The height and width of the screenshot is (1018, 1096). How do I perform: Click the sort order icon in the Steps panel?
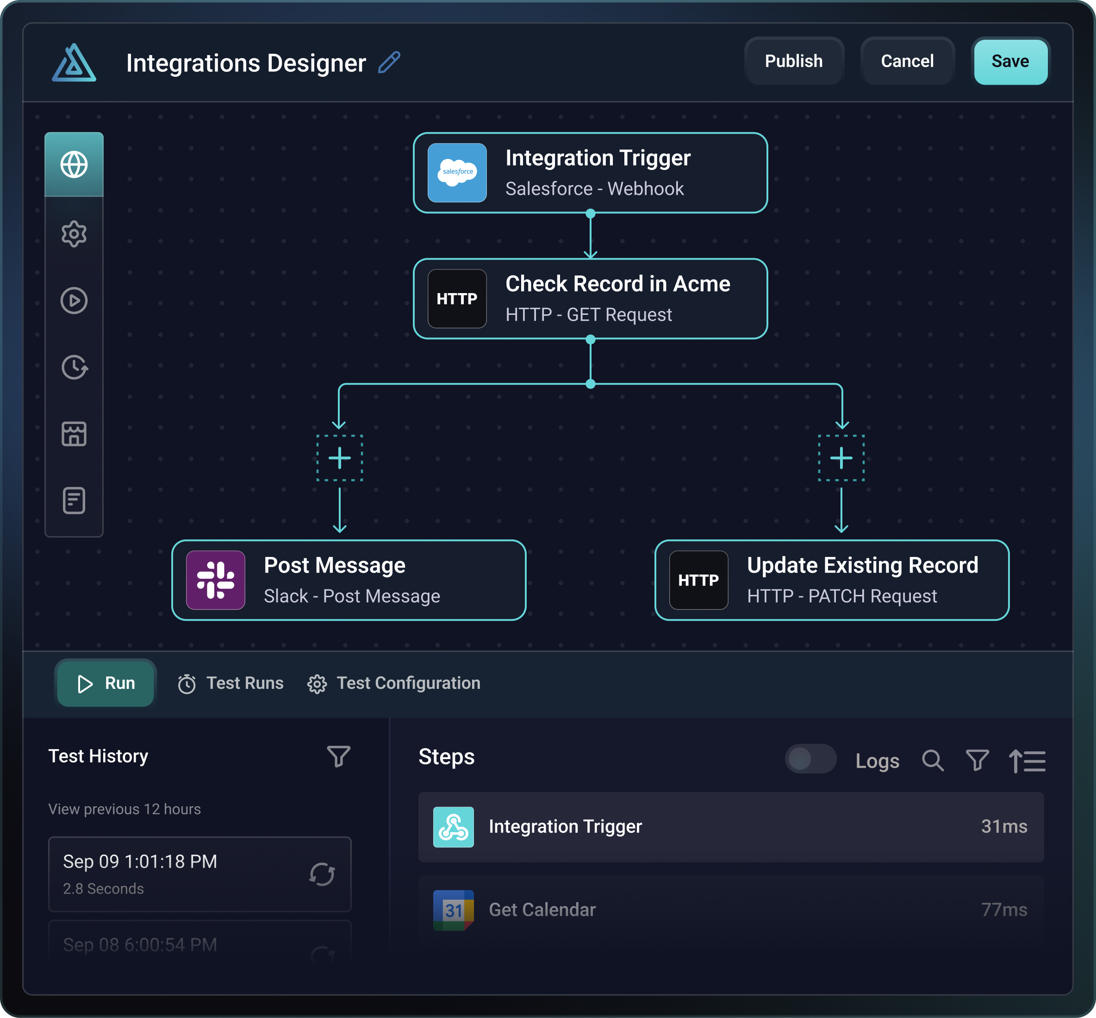1027,761
